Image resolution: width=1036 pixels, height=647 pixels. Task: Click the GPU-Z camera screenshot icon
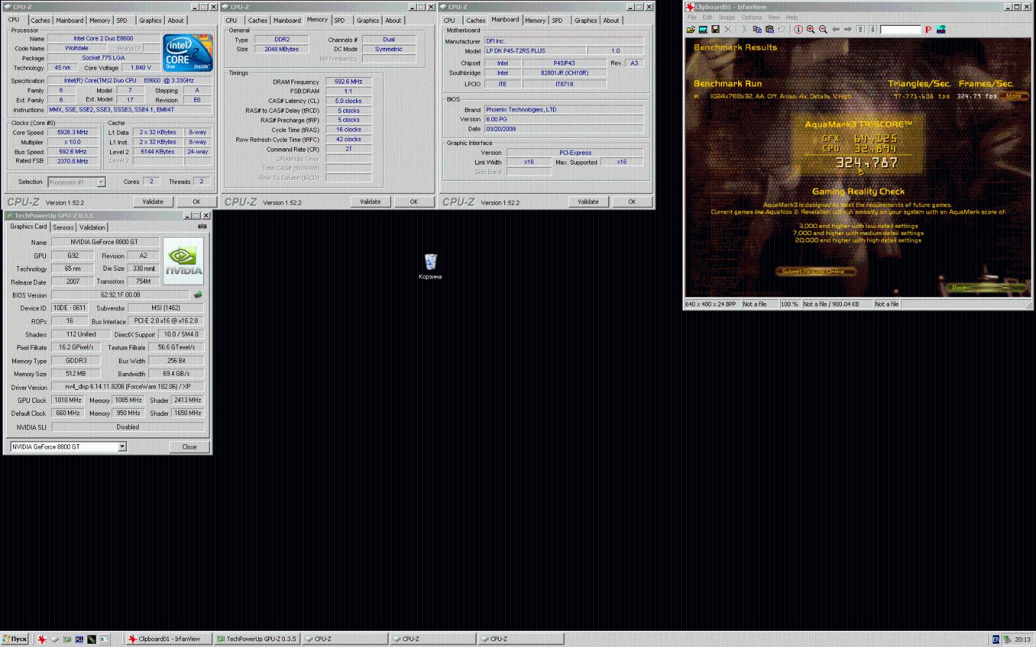[x=202, y=226]
